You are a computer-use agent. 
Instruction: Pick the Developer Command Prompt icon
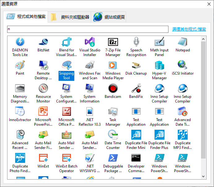[x=136, y=158]
